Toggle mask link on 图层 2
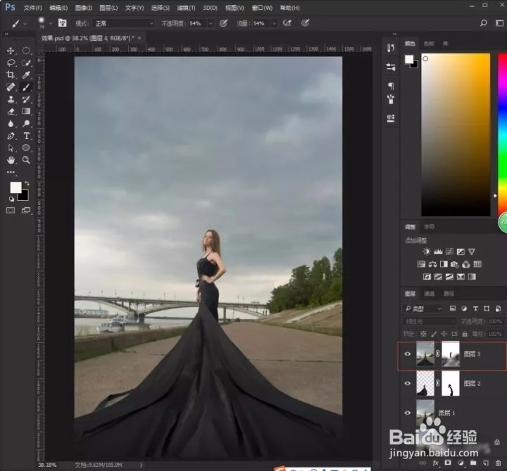The image size is (507, 471). [x=438, y=383]
